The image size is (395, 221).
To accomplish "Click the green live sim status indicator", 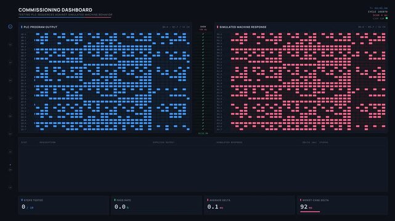I will point(387,18).
